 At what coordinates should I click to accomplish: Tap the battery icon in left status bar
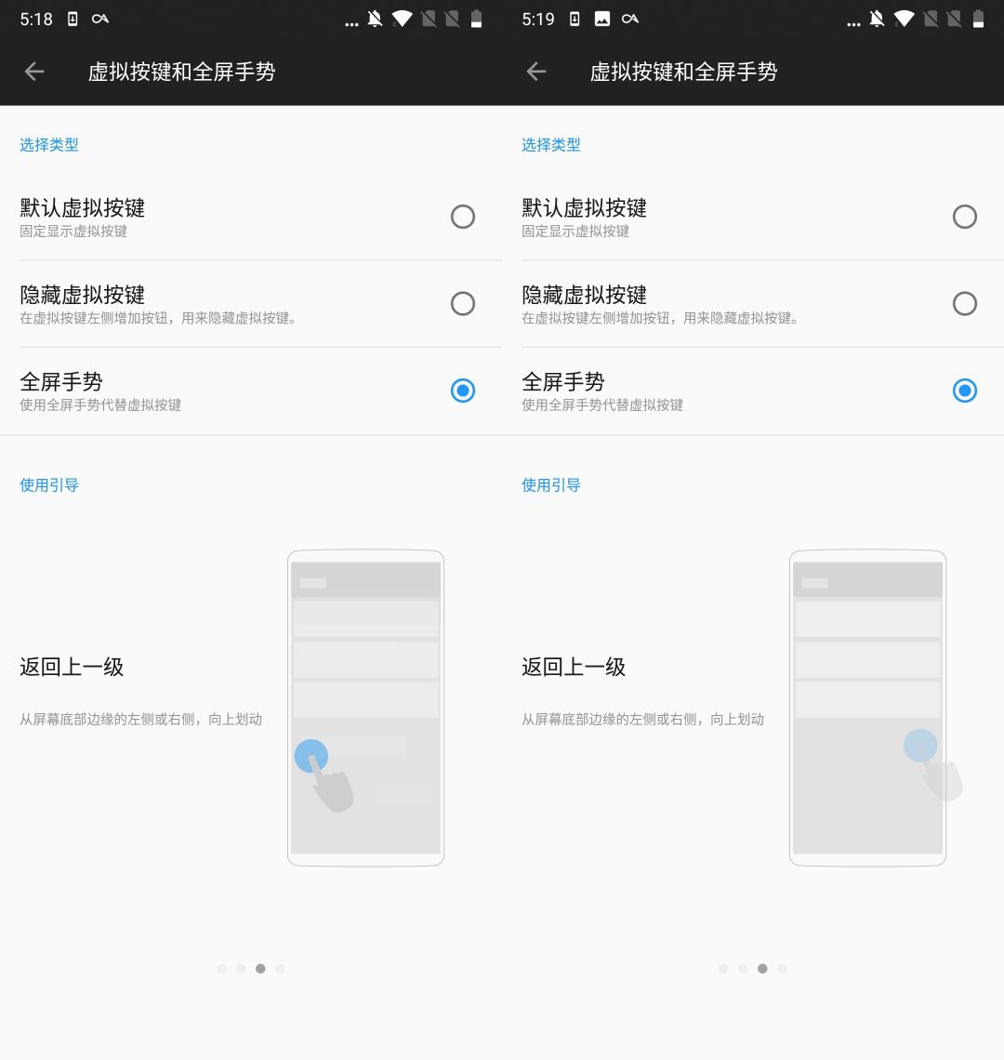(x=477, y=20)
